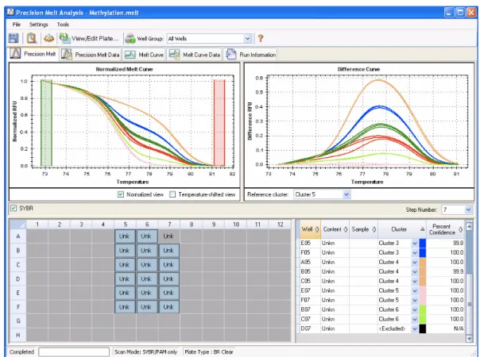Switch to the Precision Melt tab
The height and width of the screenshot is (357, 480).
pos(33,54)
